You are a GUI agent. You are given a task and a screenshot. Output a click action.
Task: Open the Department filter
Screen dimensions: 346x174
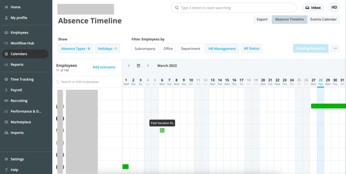point(191,48)
